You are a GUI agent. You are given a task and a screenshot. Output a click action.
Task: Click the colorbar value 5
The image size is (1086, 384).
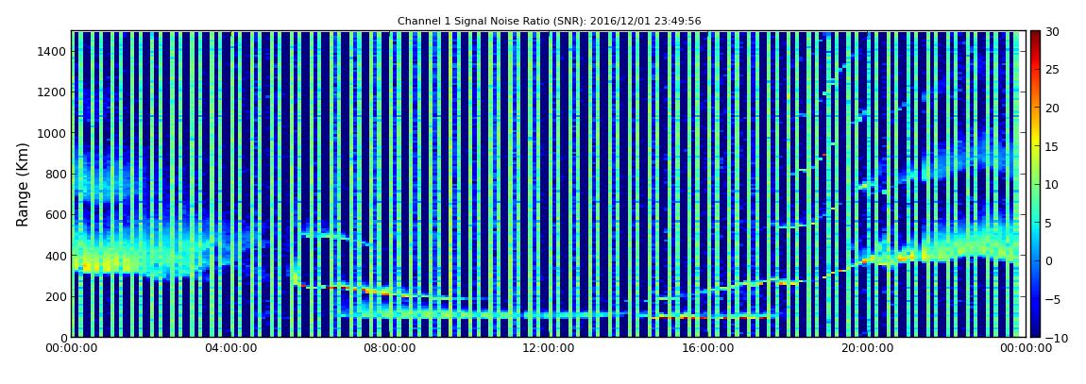tap(1049, 223)
